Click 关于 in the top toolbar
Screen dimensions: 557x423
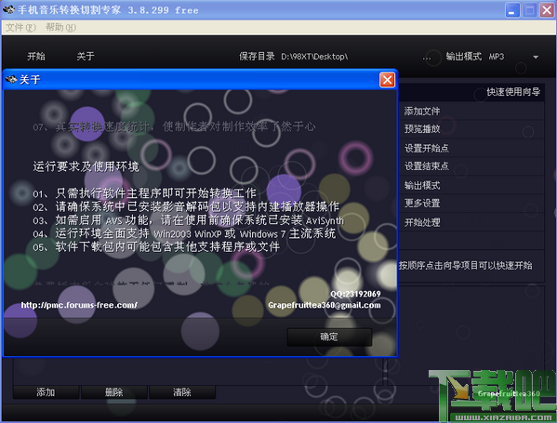86,56
